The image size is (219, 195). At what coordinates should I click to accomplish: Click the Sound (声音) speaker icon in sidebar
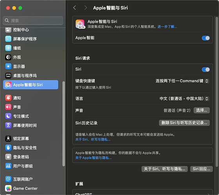tap(8, 107)
